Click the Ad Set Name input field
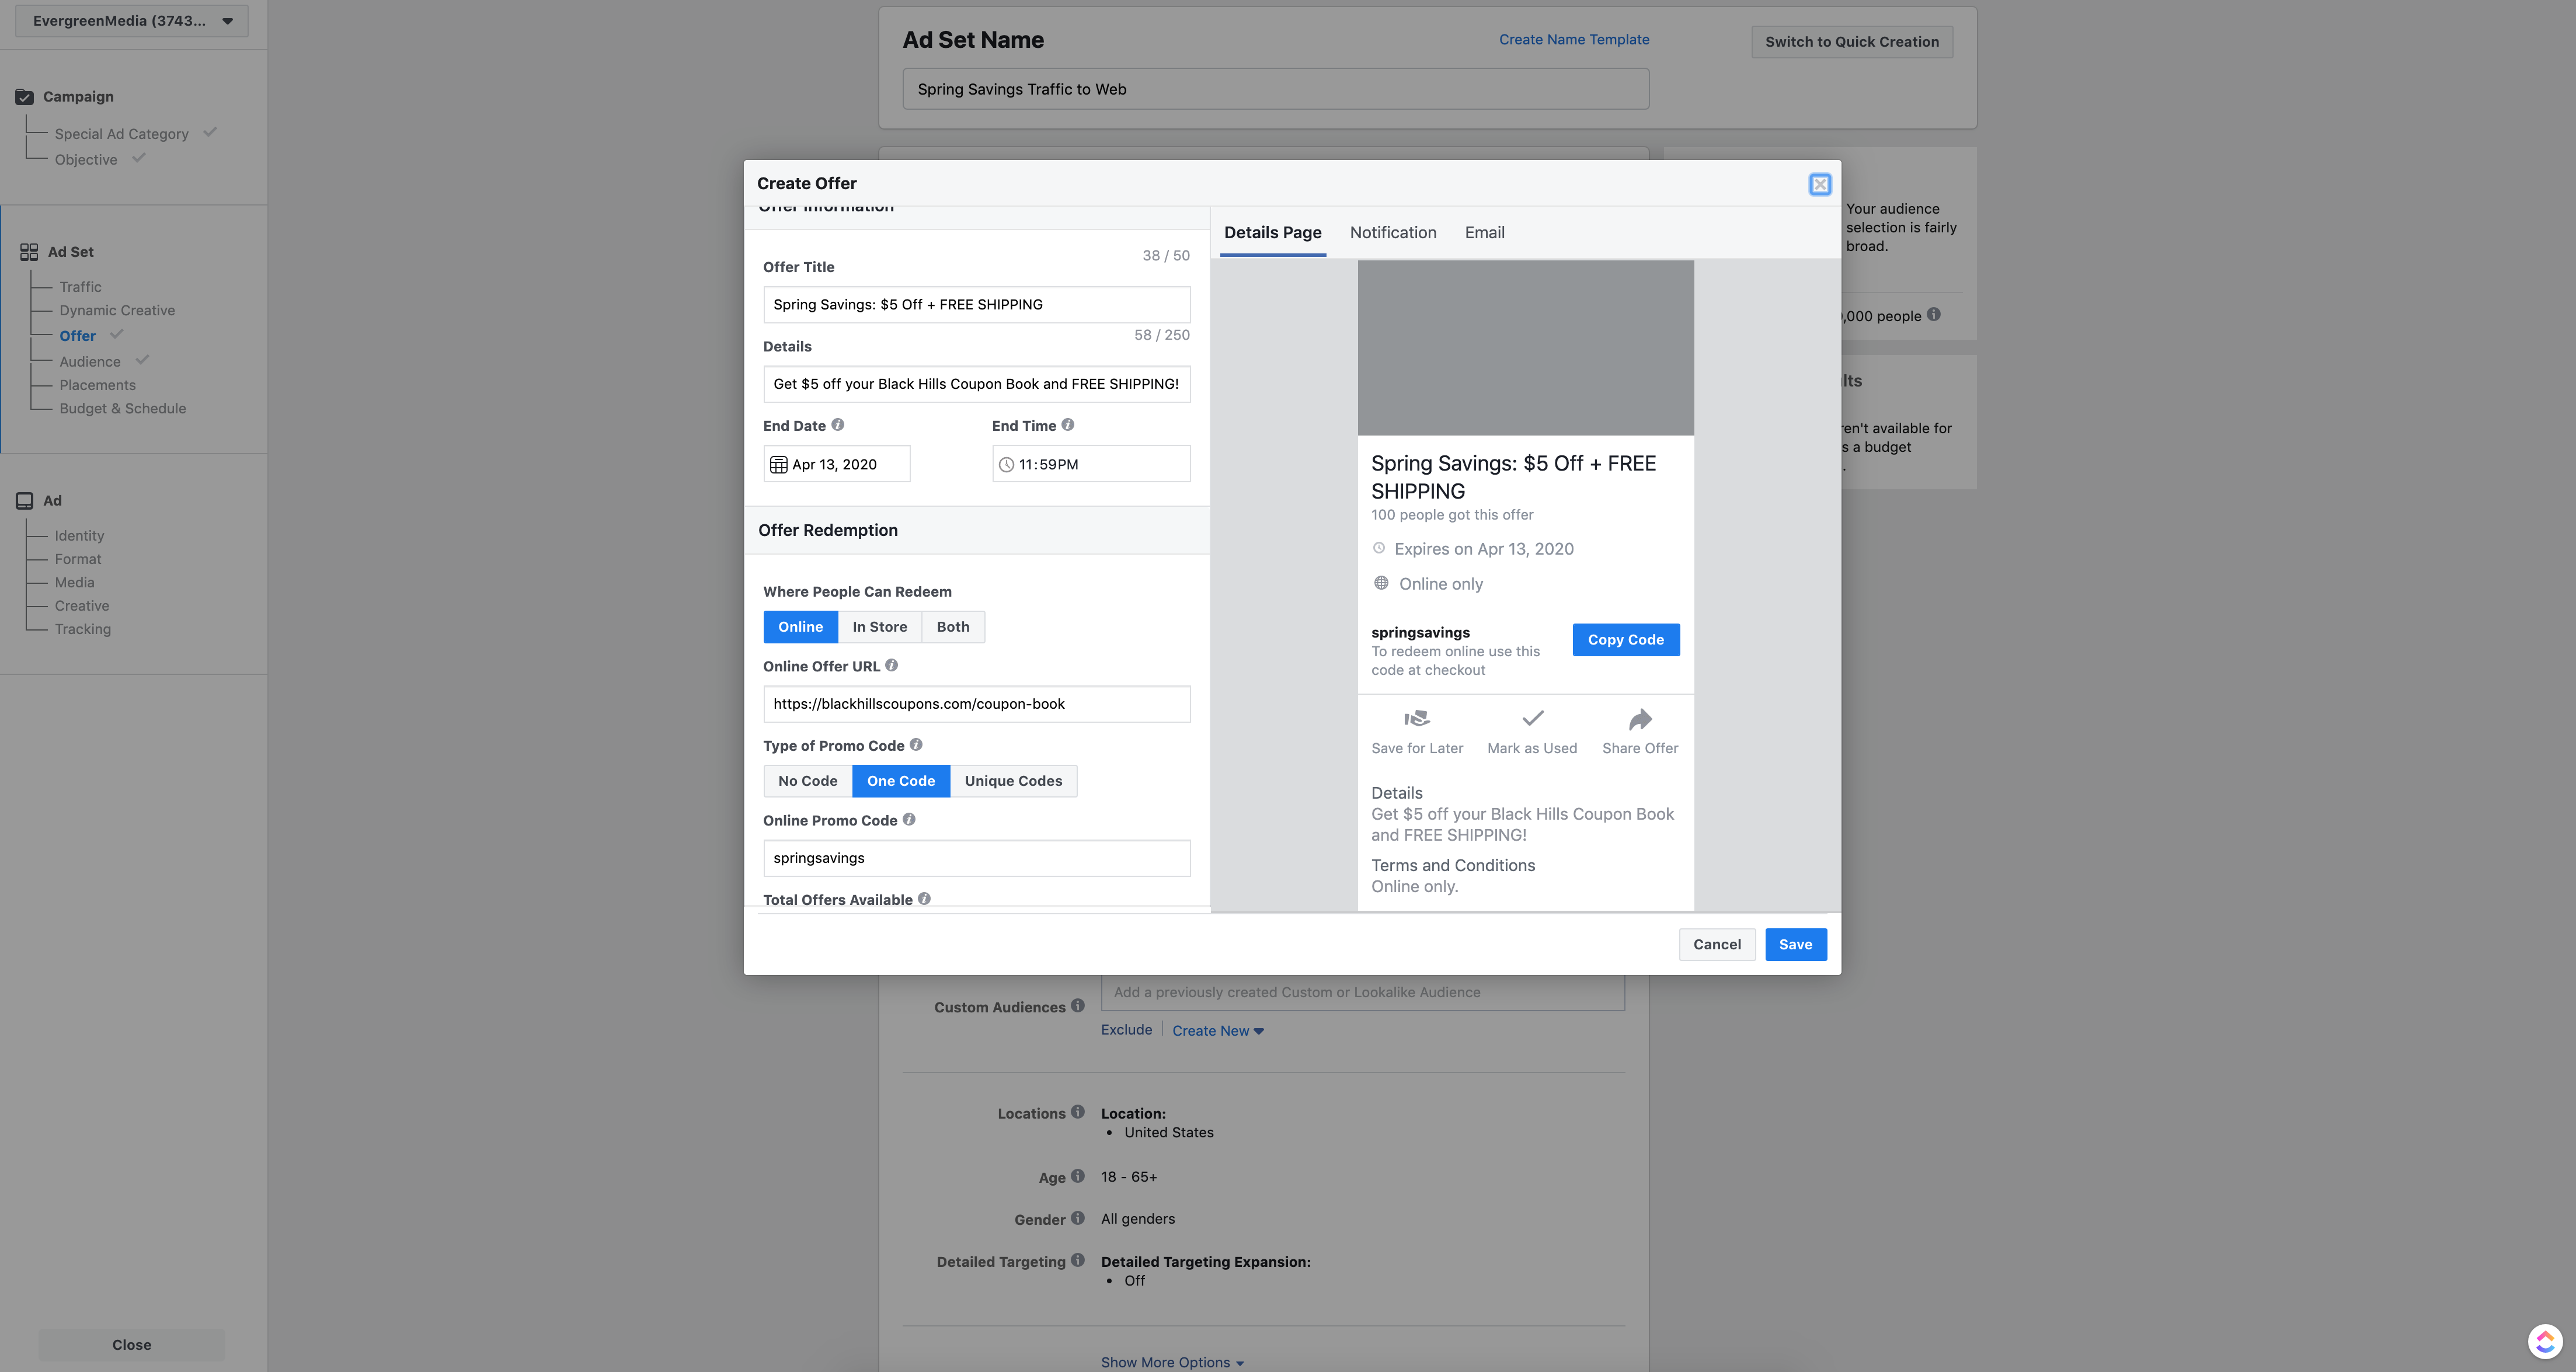The width and height of the screenshot is (2576, 1372). click(1274, 88)
